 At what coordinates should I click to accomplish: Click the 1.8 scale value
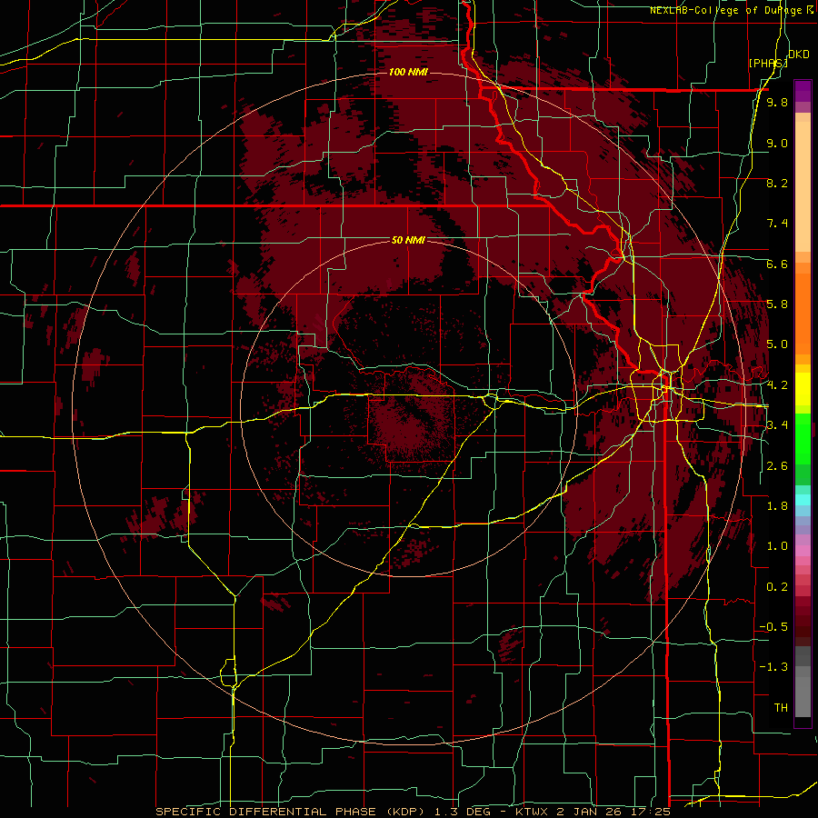pos(777,506)
